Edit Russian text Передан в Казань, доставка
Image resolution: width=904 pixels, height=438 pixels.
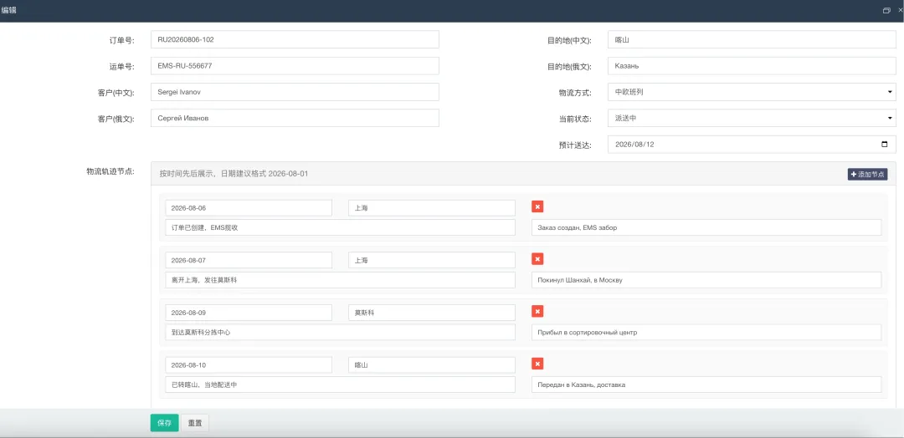[706, 385]
